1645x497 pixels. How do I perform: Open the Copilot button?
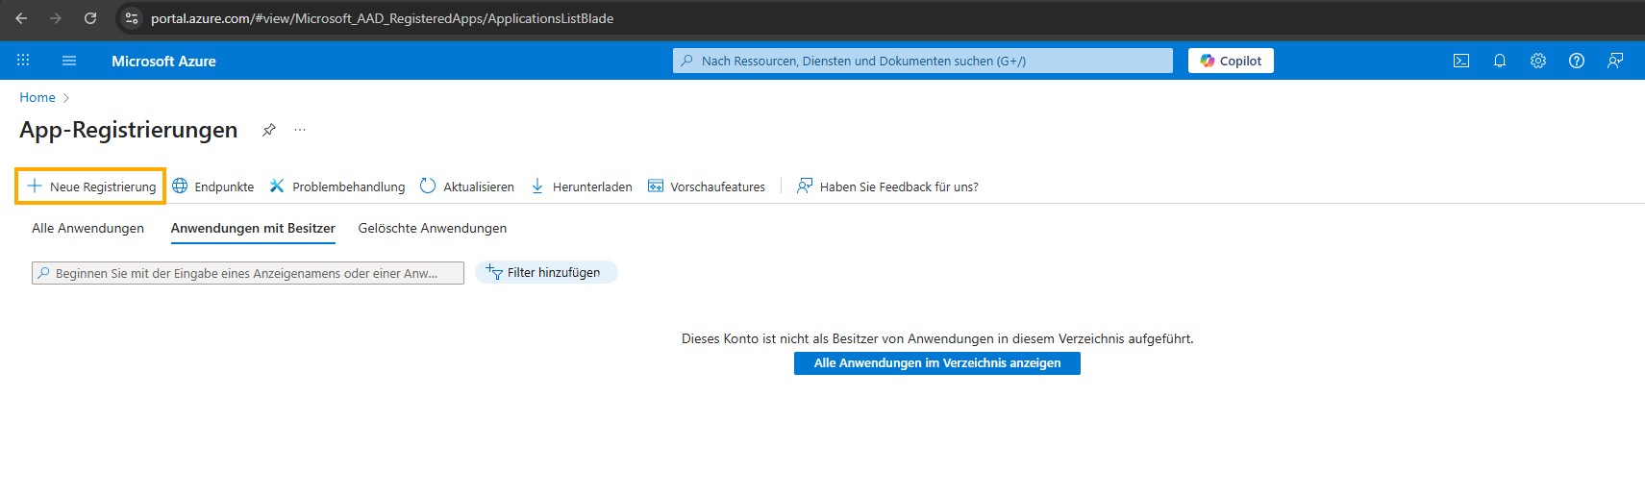pos(1231,61)
